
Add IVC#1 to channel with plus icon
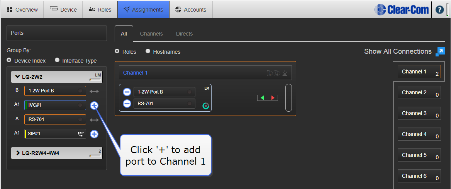(94, 106)
